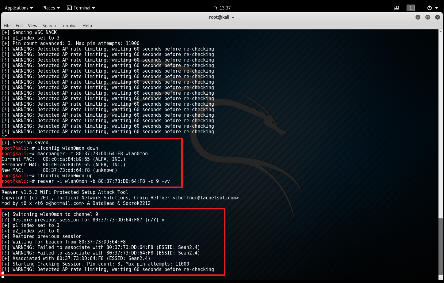
Task: Open the Terminal menu in the window menubar
Action: [x=69, y=26]
